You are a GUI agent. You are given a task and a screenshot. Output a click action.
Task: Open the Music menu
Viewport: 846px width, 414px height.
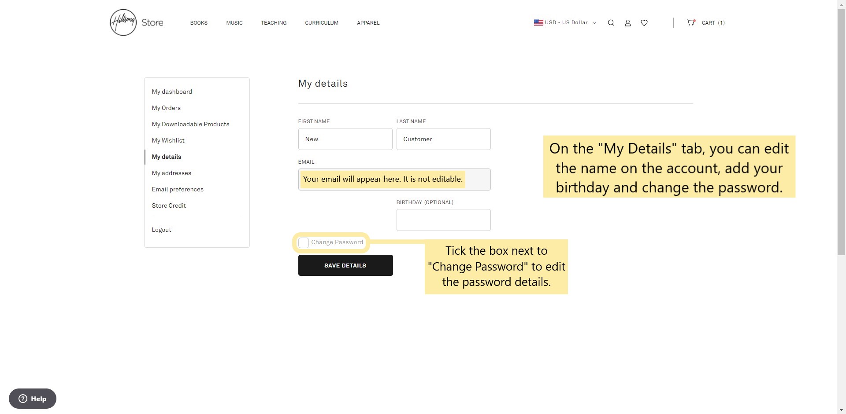[234, 23]
